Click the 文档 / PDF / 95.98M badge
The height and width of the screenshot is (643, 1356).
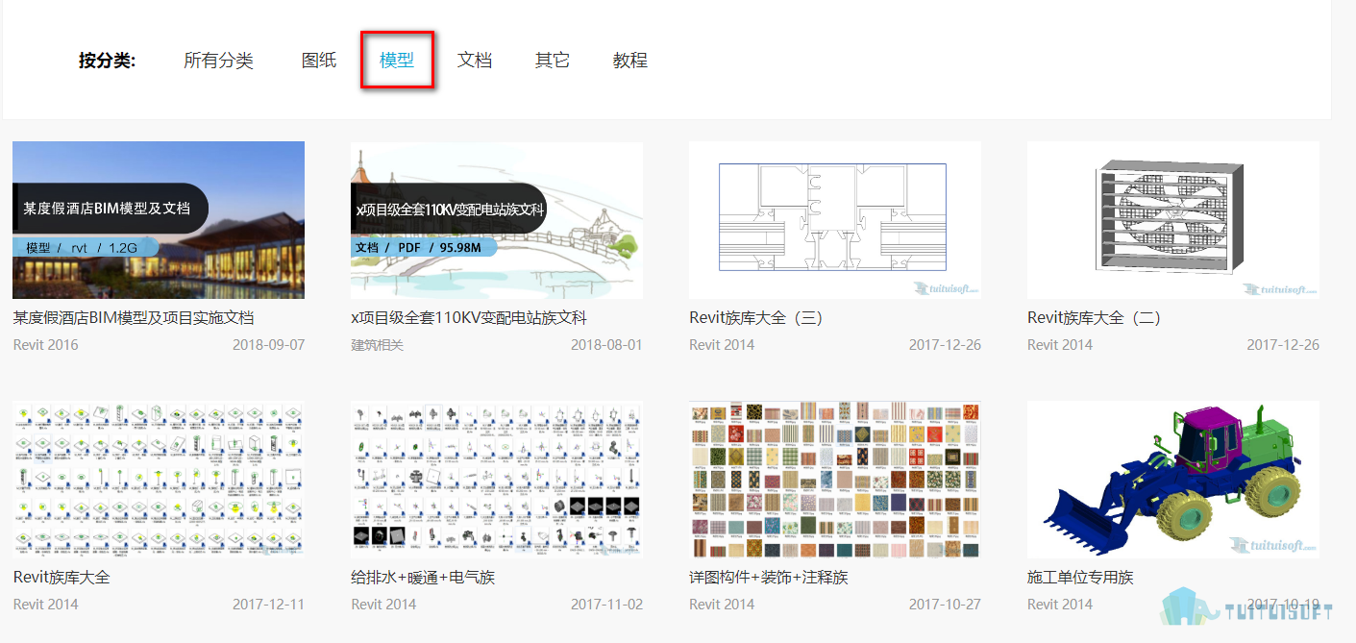coord(424,247)
